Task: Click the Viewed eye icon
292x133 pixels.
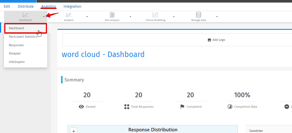Action: pos(81,107)
